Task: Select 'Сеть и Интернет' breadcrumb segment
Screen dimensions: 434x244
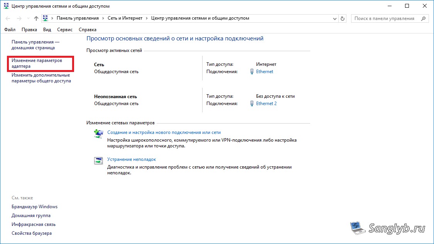Action: coord(125,18)
